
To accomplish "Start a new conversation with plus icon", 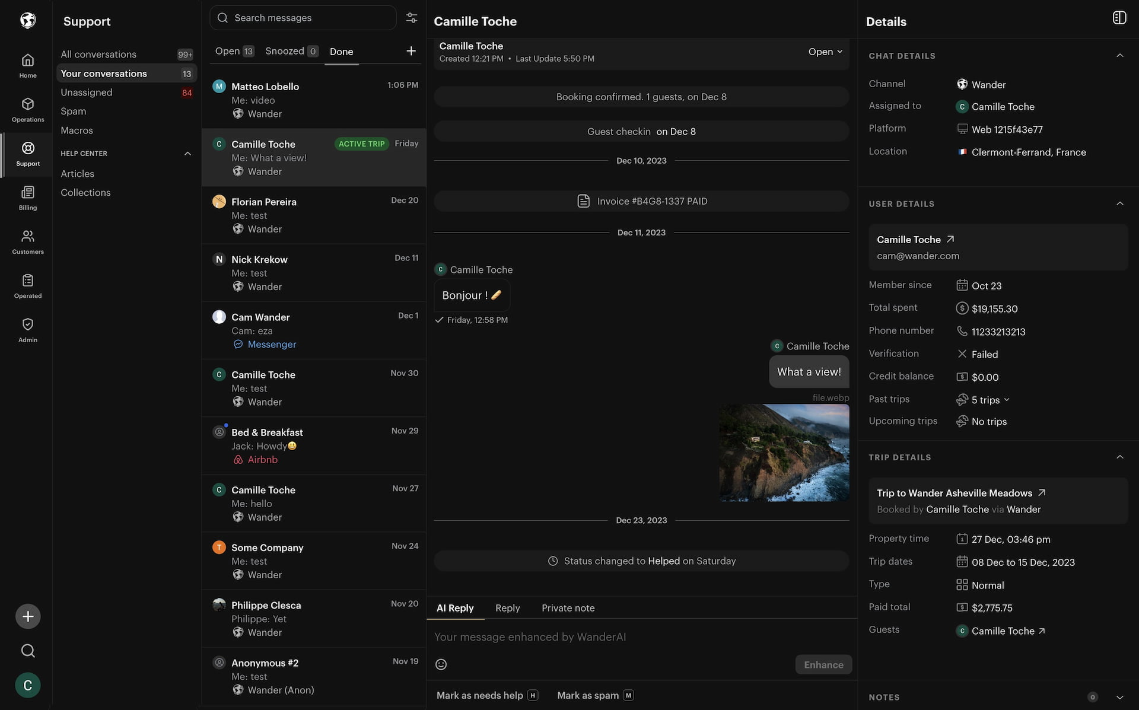I will 411,51.
